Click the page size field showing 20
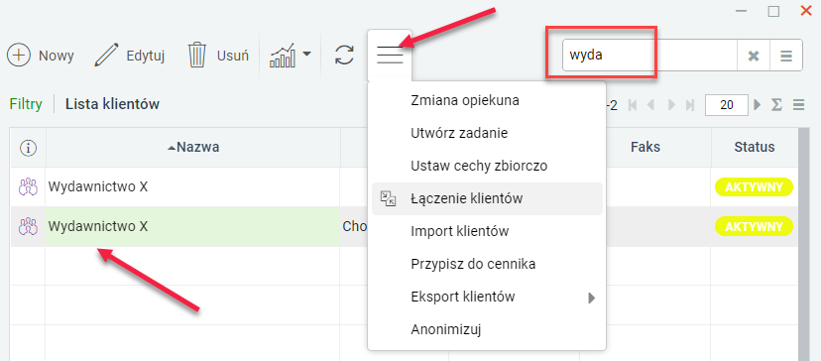 coord(727,105)
